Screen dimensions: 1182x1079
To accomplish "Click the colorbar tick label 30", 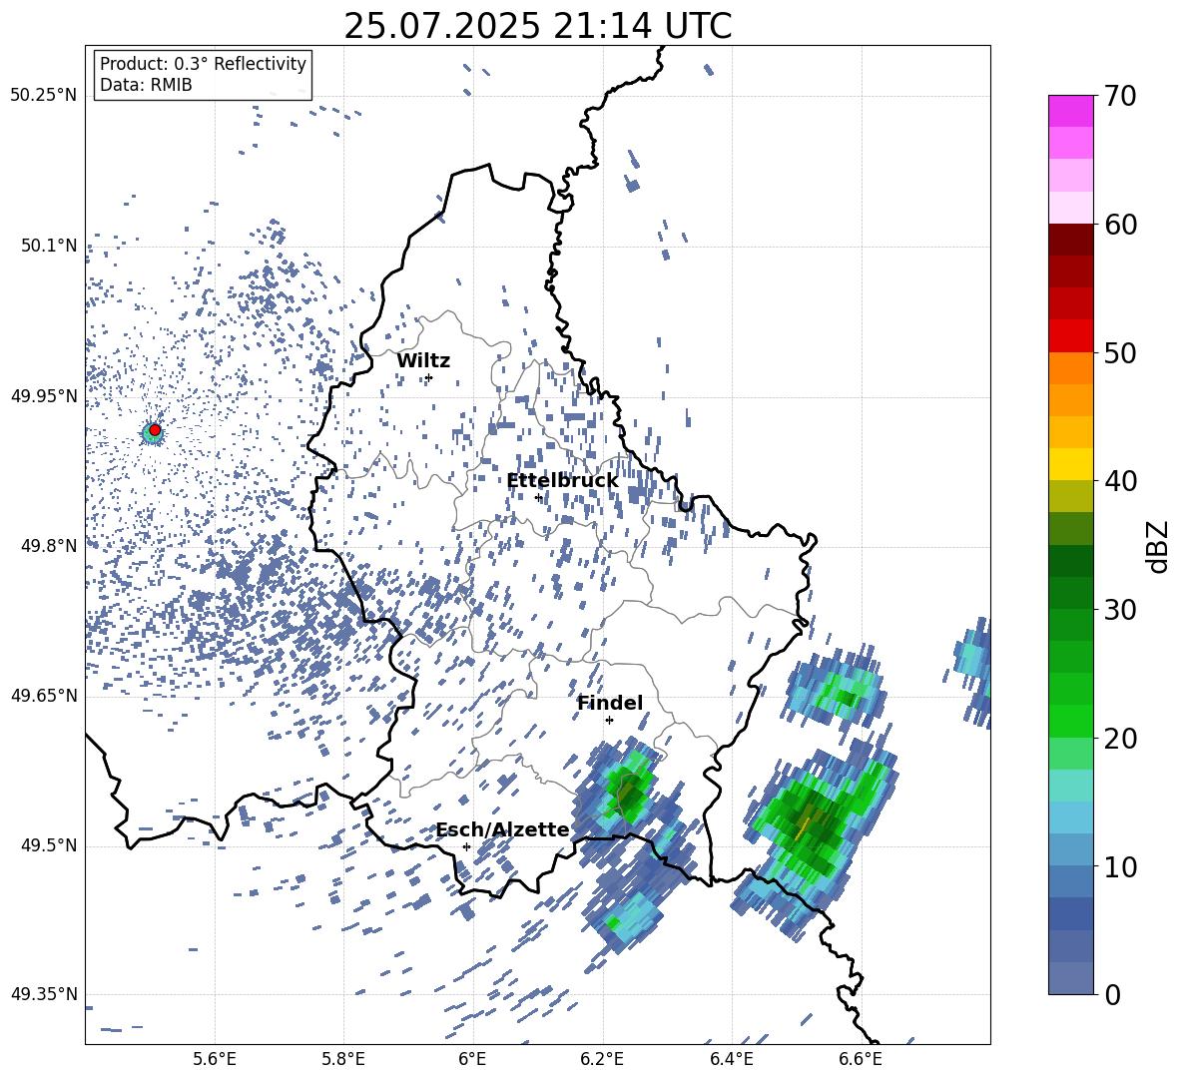I will [x=1120, y=610].
